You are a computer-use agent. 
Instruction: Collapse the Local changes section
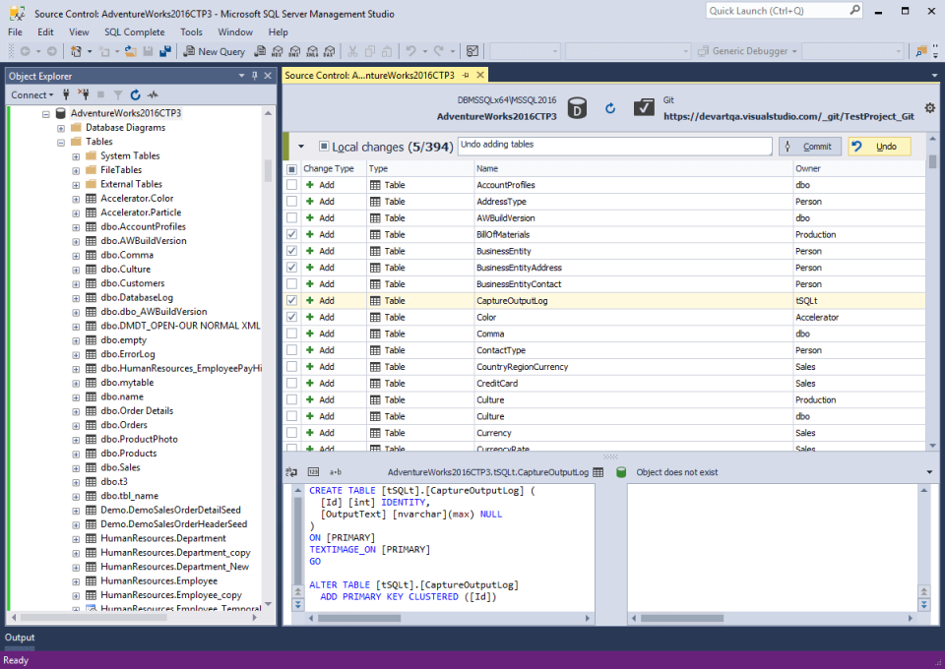tap(300, 147)
